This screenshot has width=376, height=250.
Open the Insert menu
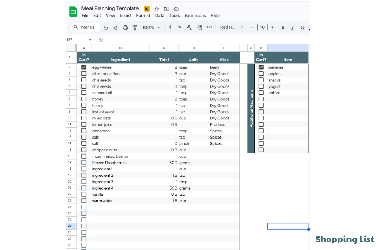[125, 16]
